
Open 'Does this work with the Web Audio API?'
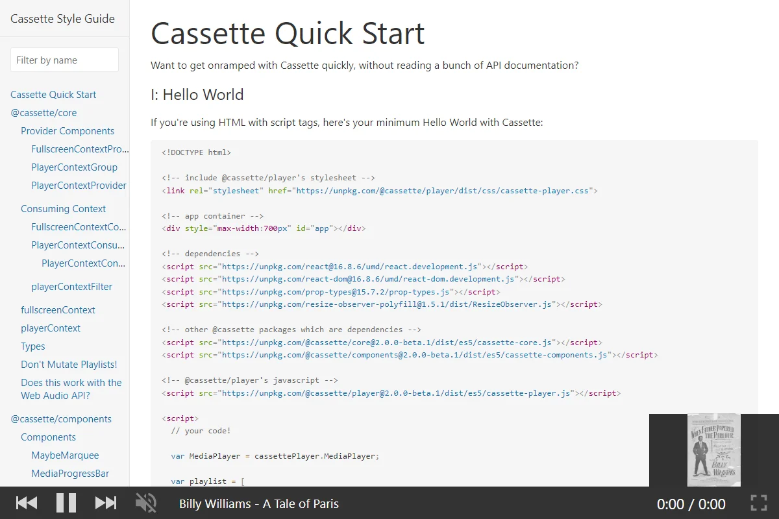coord(71,389)
